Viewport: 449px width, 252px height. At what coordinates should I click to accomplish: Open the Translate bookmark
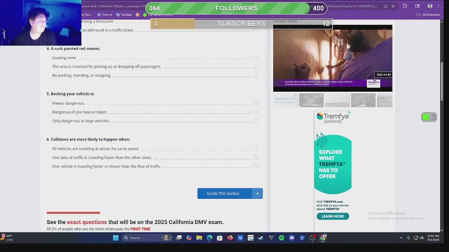click(x=124, y=15)
